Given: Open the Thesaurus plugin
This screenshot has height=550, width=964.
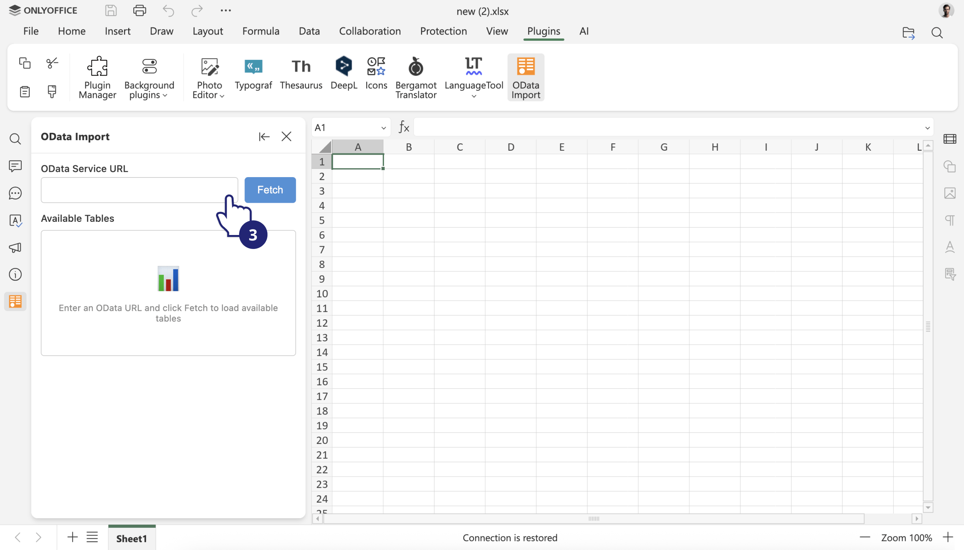Looking at the screenshot, I should 301,73.
